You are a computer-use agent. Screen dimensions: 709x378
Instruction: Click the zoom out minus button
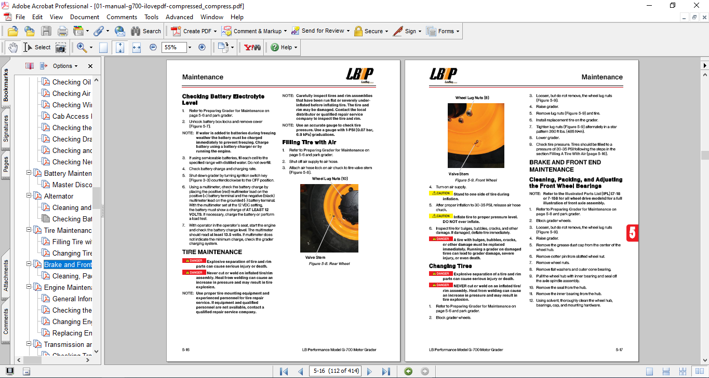(x=153, y=47)
